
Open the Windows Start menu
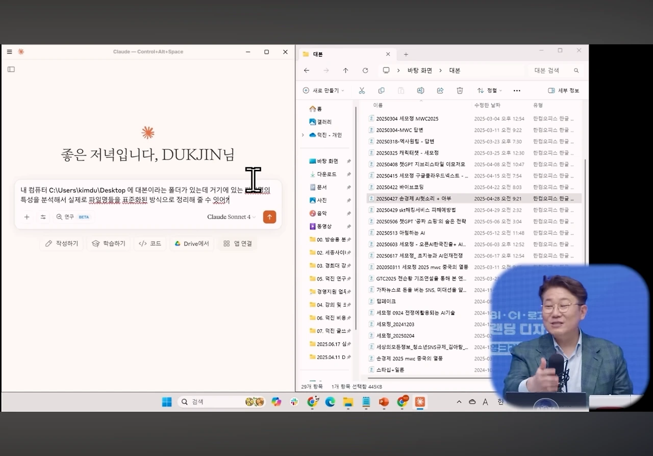pyautogui.click(x=167, y=402)
